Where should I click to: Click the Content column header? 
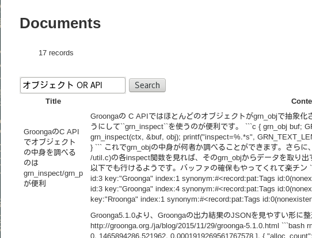302,101
